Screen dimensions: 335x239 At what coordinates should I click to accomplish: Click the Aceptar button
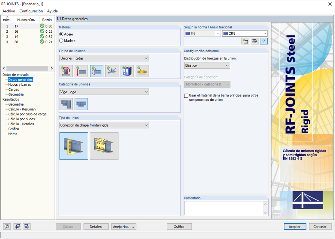(x=295, y=227)
